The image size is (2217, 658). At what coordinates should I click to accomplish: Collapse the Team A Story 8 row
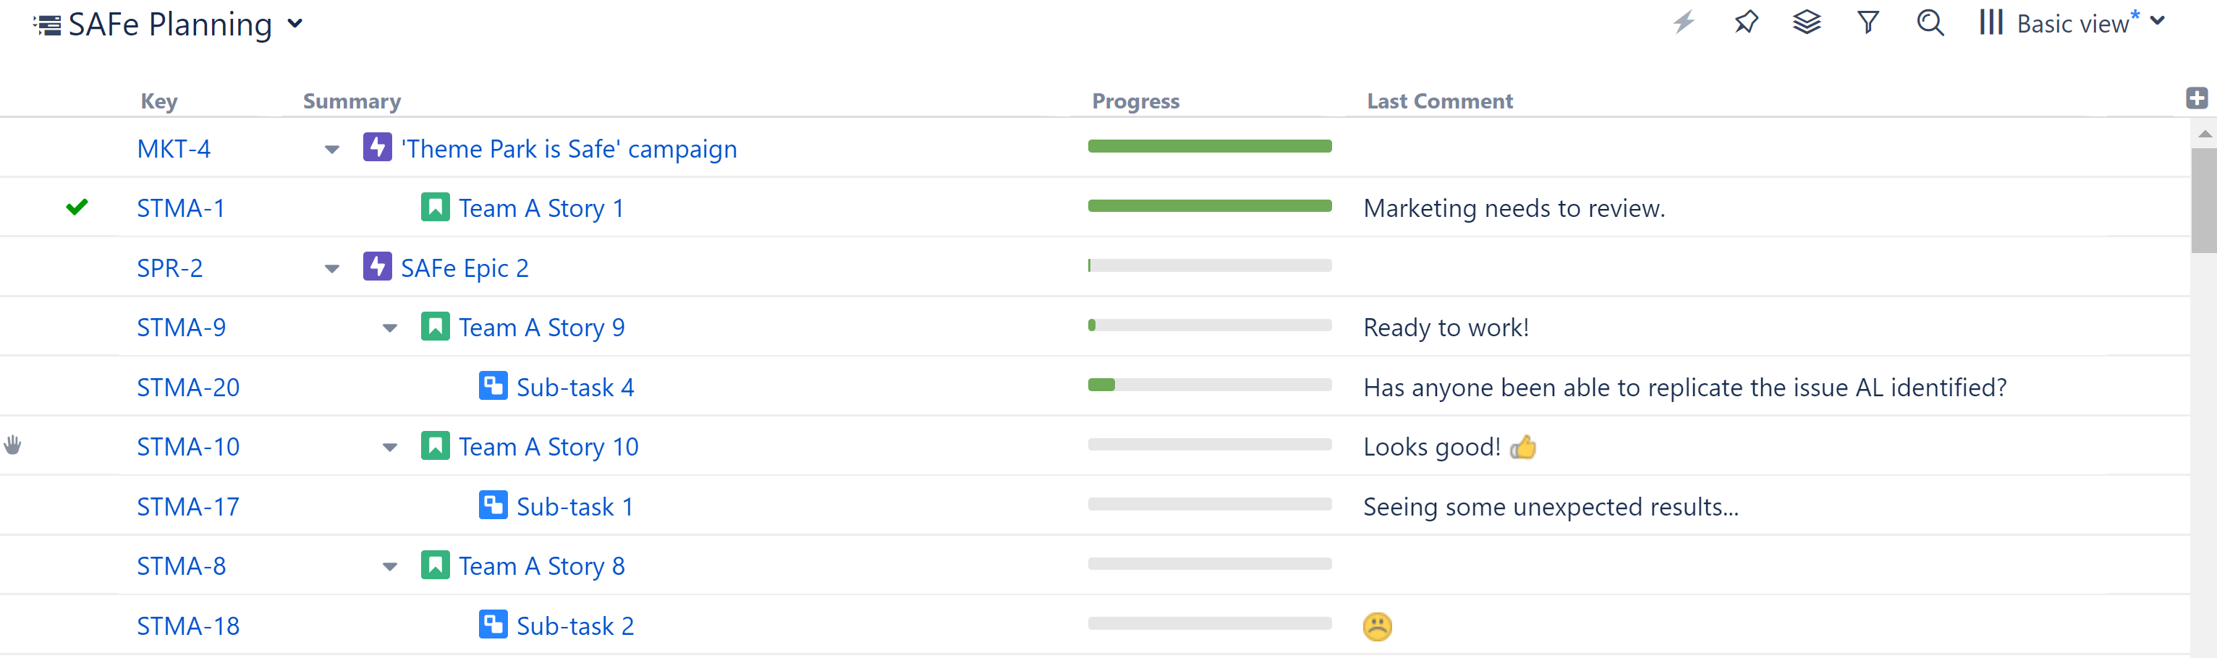pyautogui.click(x=390, y=565)
